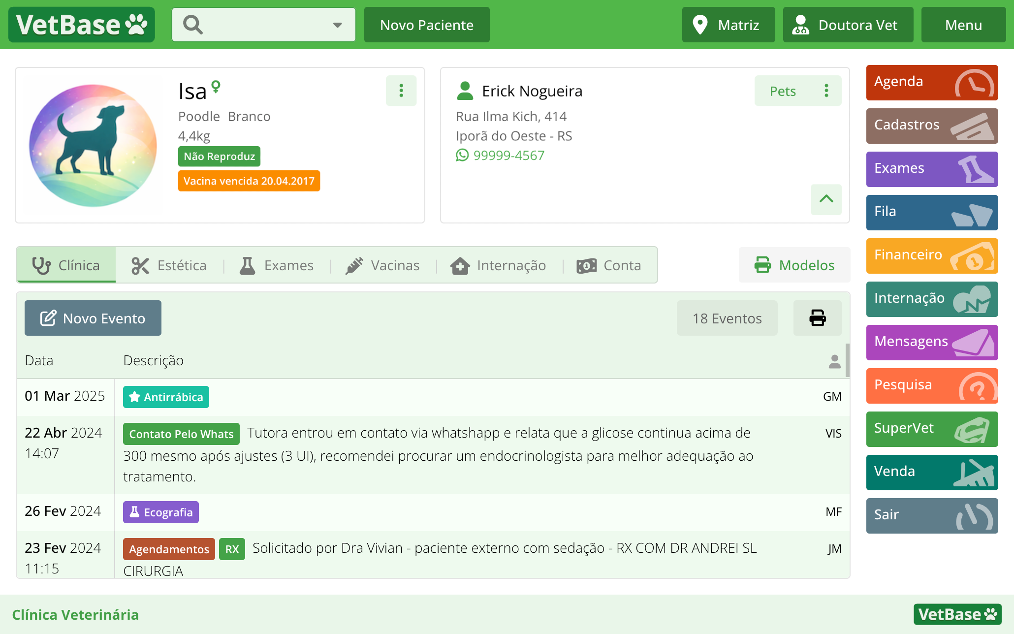
Task: Click the events list scrollbar
Action: click(847, 361)
